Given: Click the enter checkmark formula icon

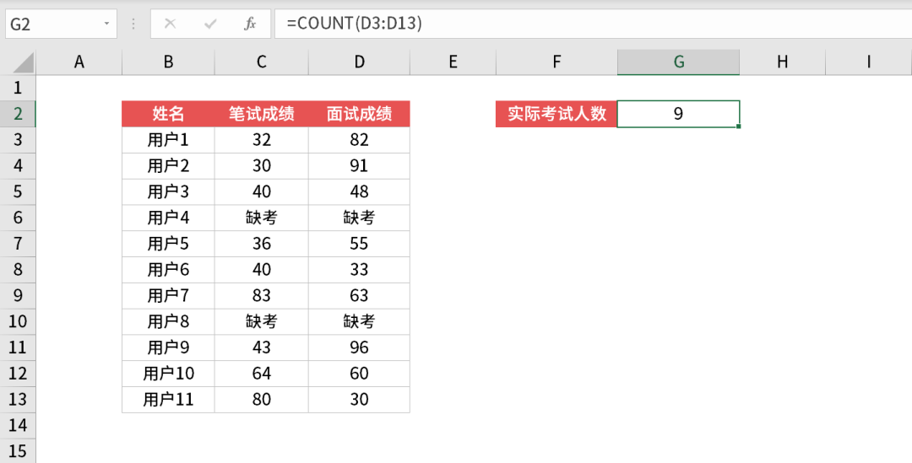Looking at the screenshot, I should [210, 24].
